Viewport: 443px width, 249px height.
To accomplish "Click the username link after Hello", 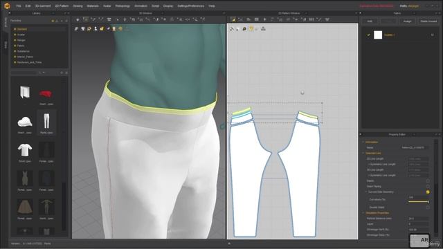I will coord(414,6).
